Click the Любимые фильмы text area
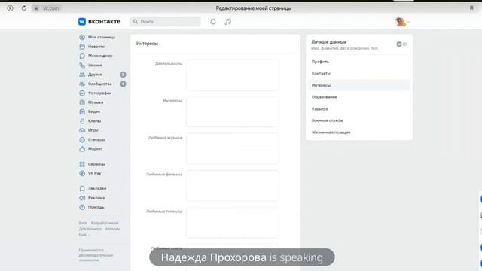Viewport: 482px width, 271px height. 233,186
